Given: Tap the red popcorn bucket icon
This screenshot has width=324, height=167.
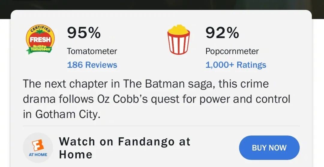Looking at the screenshot, I should pyautogui.click(x=179, y=40).
